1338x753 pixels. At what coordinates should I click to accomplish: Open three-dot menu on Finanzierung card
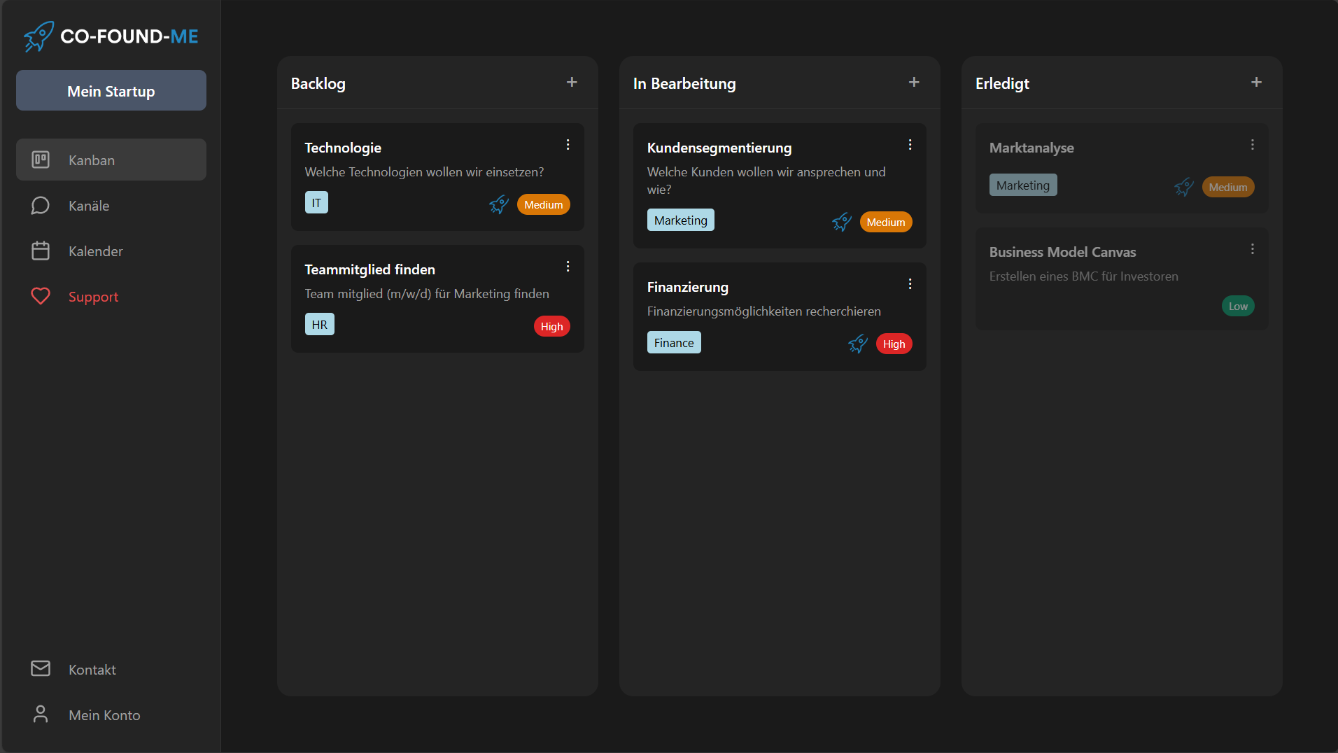[x=910, y=284]
